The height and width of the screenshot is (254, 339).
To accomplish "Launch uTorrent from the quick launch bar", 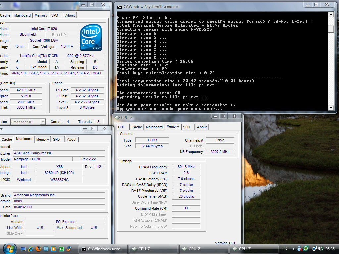I will click(x=61, y=249).
